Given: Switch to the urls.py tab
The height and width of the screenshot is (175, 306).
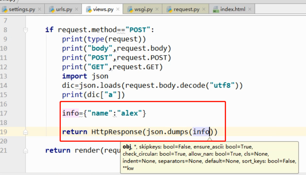Looking at the screenshot, I should pyautogui.click(x=64, y=9).
